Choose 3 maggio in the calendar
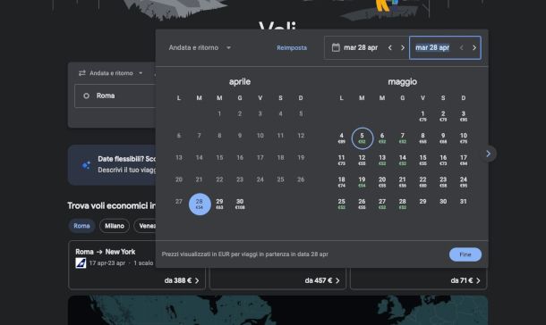The image size is (546, 325). click(x=464, y=116)
